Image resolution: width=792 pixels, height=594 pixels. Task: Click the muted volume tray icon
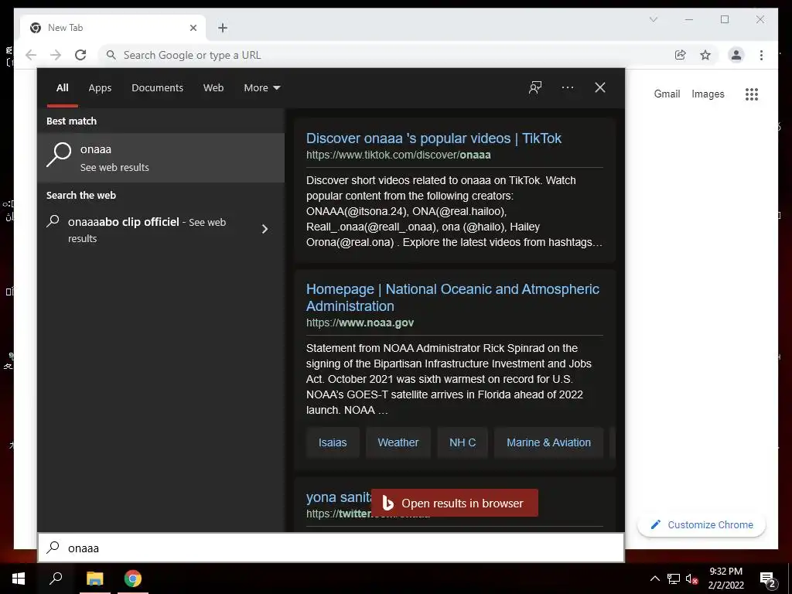(691, 579)
